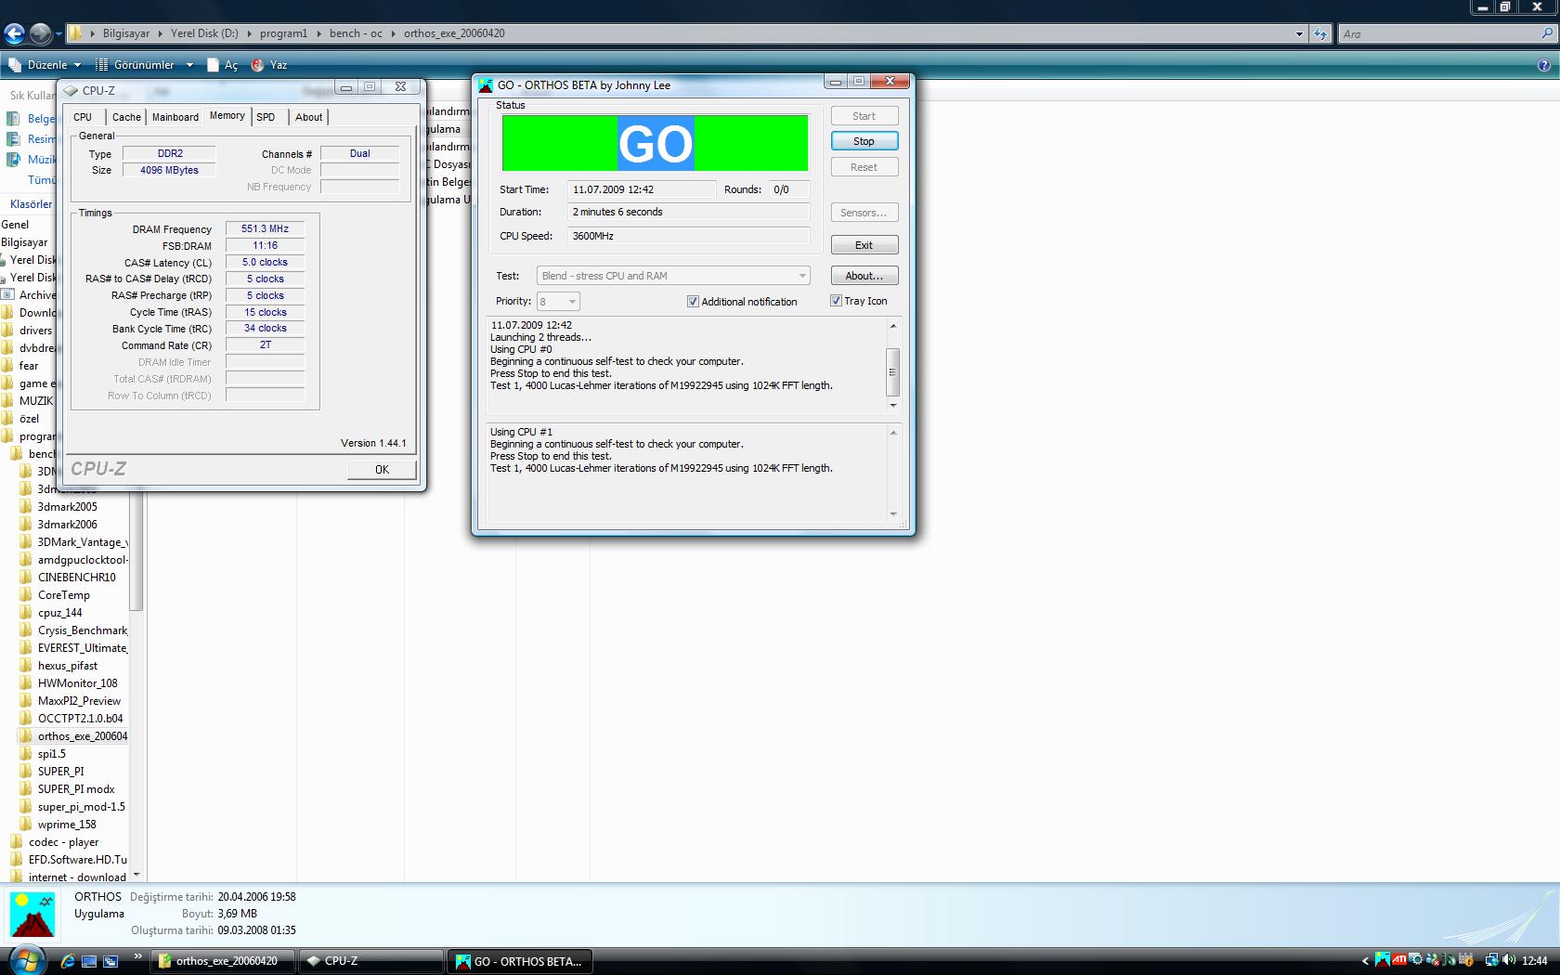The width and height of the screenshot is (1560, 975).
Task: Click the ORTHOS volcano file thumbnail
Action: (32, 915)
